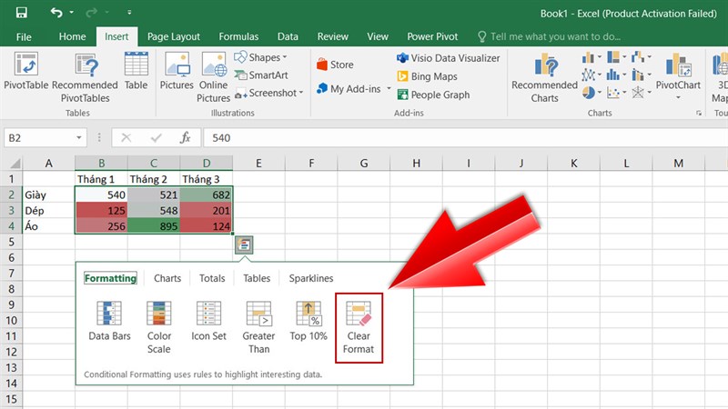The image size is (728, 409).
Task: Insert a Table from the ribbon
Action: click(x=136, y=71)
